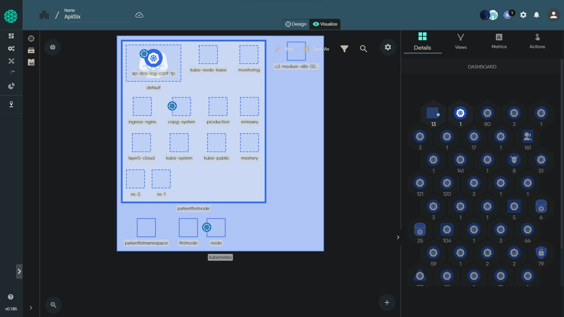Open the top bar settings gear
Screen dimensions: 564x317
tap(523, 15)
